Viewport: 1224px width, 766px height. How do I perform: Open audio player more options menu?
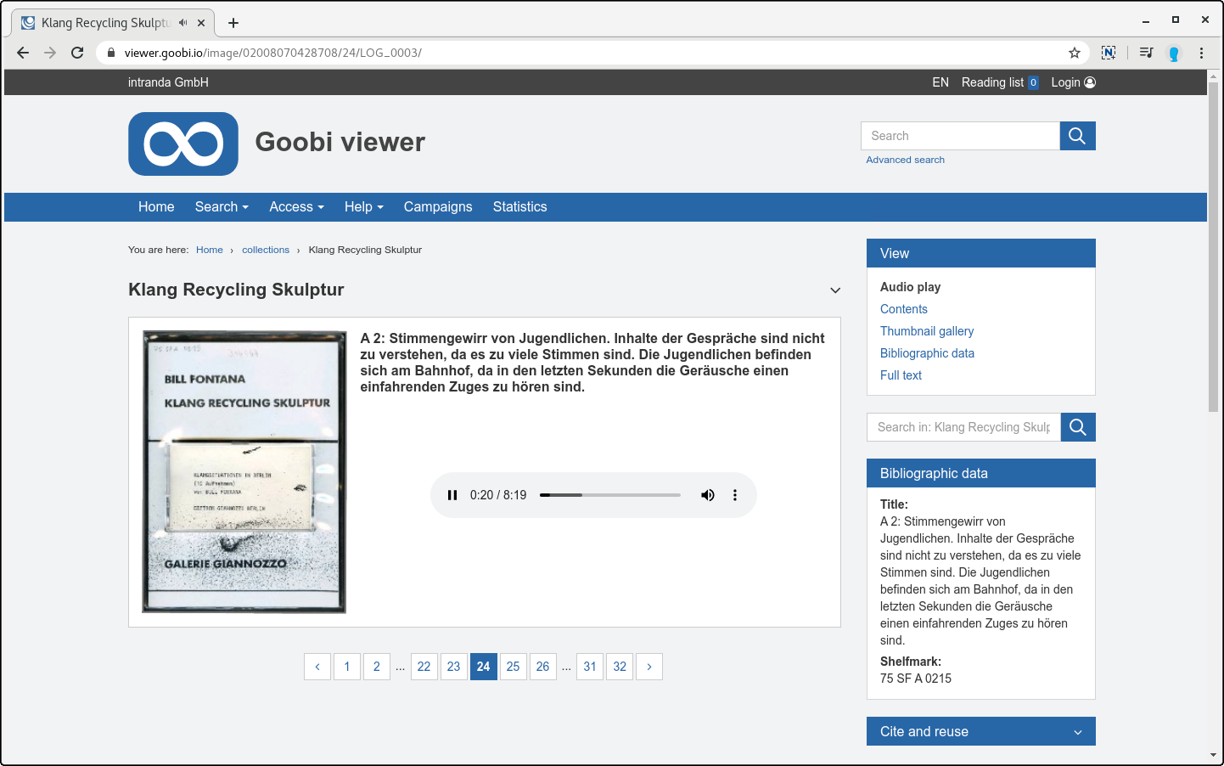coord(735,495)
